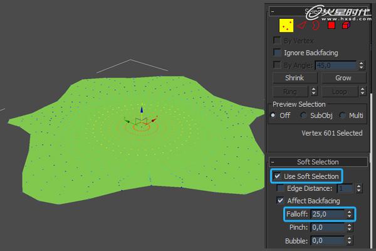Click the Ring button
The width and height of the screenshot is (376, 251).
pyautogui.click(x=290, y=92)
